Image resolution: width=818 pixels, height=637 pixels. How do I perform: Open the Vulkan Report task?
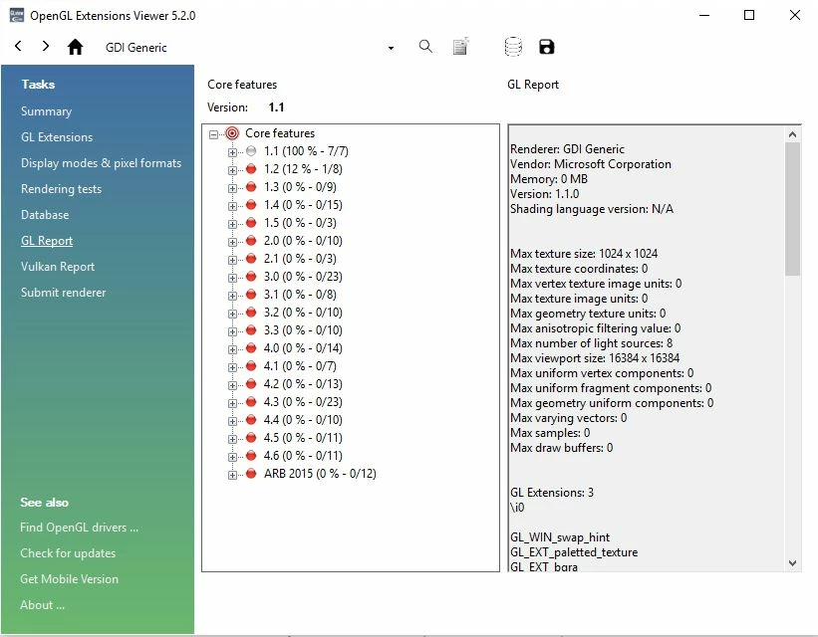tap(58, 267)
